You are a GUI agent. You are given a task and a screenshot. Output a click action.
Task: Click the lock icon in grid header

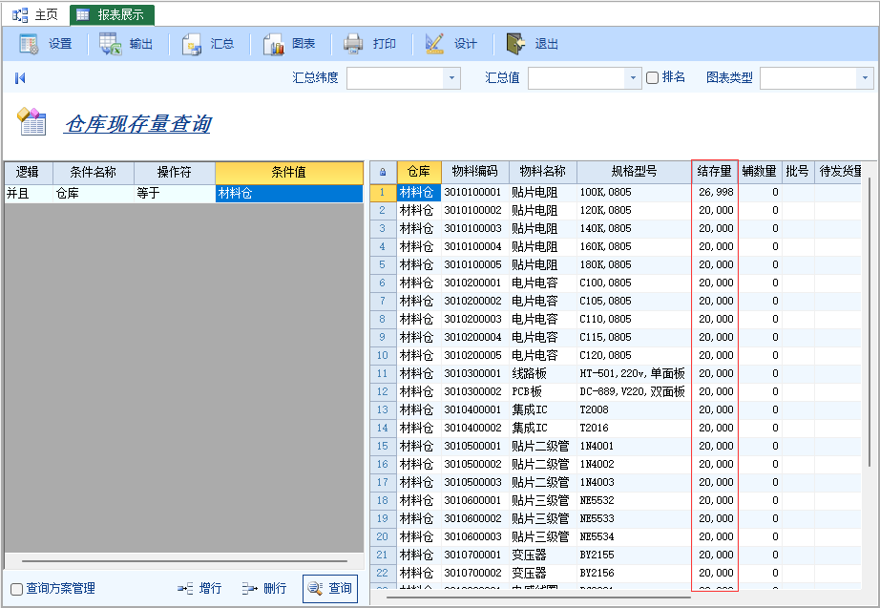tap(383, 172)
